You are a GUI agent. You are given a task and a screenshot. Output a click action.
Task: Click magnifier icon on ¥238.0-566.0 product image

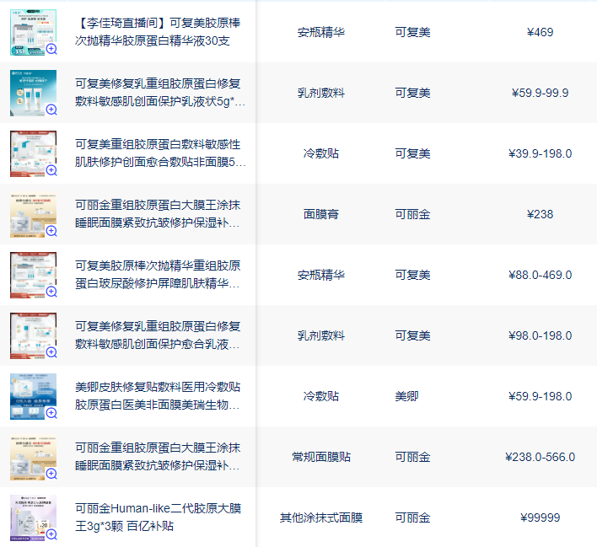(x=51, y=474)
